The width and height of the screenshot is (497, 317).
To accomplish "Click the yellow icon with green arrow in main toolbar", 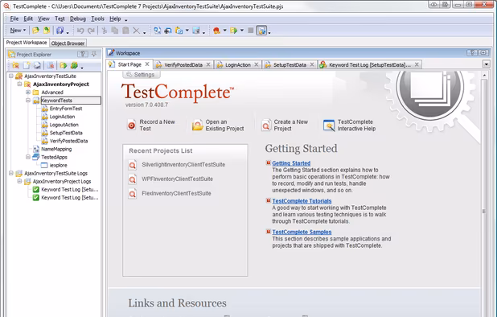I will 47,31.
